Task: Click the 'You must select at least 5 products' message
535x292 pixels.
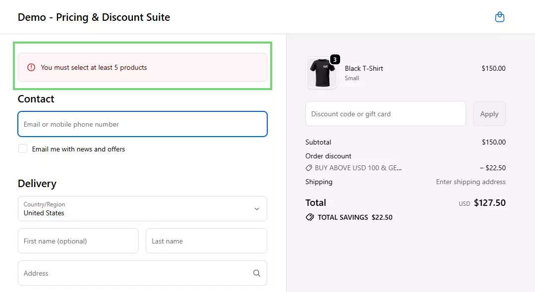Action: (x=94, y=67)
